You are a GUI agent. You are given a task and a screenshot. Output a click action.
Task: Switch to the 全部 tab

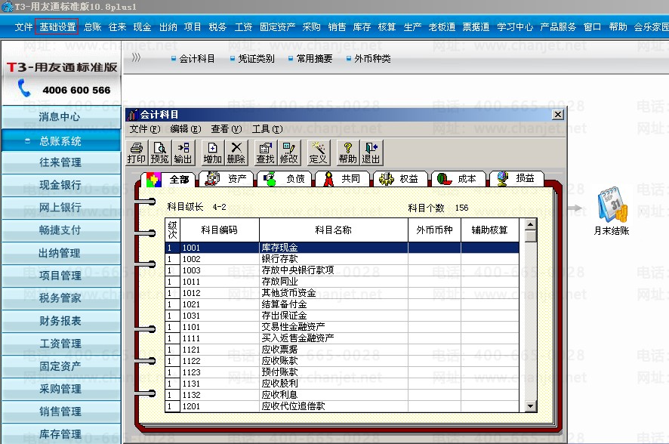(168, 179)
